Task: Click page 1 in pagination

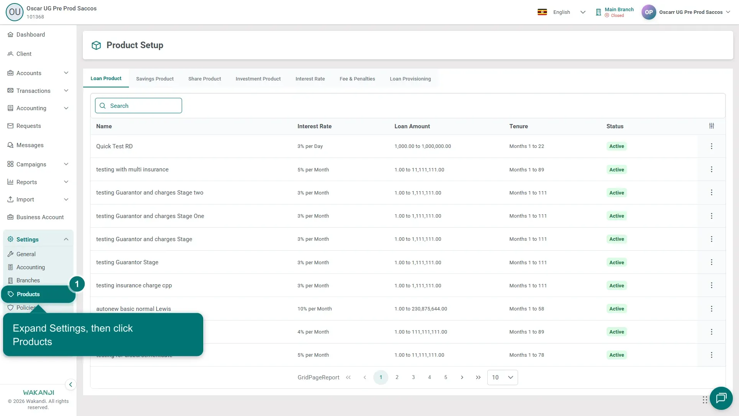Action: click(381, 377)
